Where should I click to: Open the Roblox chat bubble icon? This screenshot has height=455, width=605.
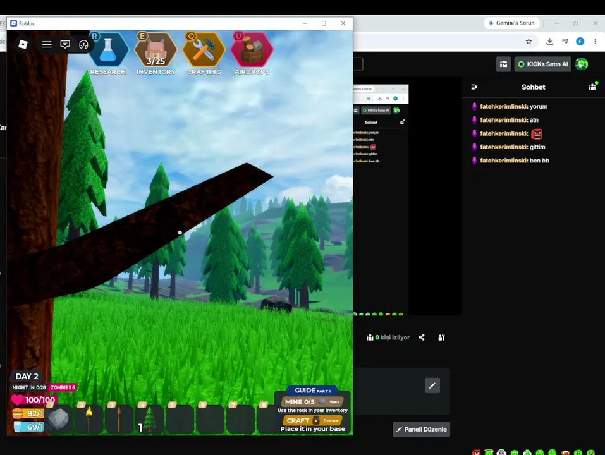pos(65,44)
